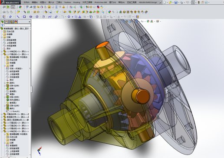Switch to the ConfigurationManager tab
This screenshot has width=224, height=158.
(11, 22)
